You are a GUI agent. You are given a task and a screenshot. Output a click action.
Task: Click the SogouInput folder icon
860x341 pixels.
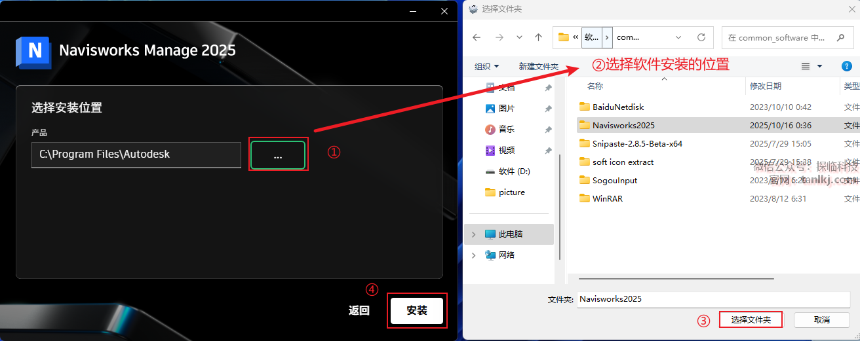[585, 180]
